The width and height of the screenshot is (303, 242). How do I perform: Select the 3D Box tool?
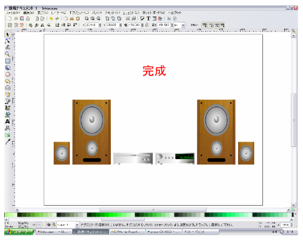click(8, 68)
